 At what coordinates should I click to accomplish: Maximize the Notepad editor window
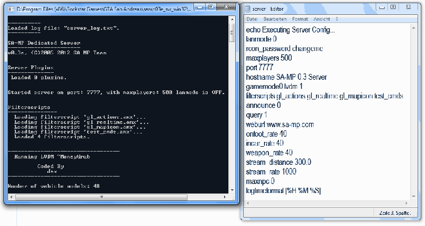tap(393, 7)
